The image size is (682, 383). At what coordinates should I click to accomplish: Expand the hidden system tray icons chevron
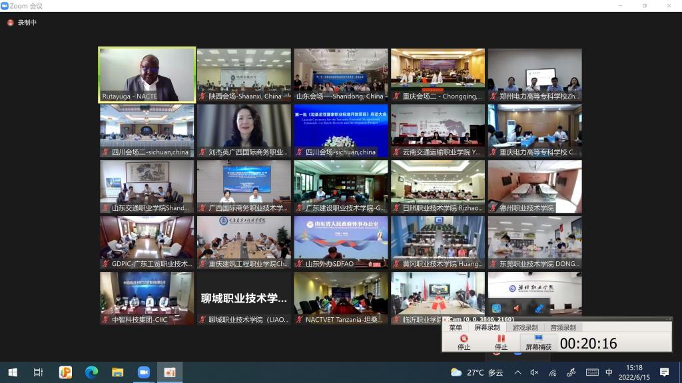pos(517,372)
